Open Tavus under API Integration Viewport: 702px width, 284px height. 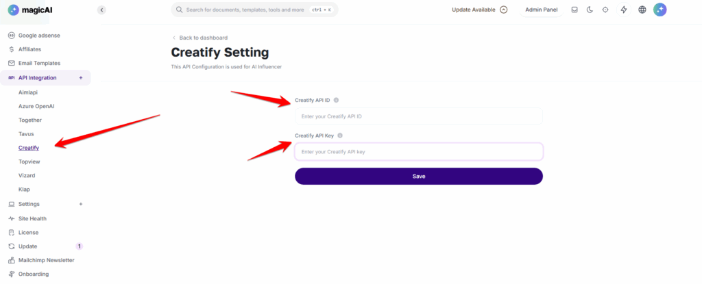[x=26, y=133]
